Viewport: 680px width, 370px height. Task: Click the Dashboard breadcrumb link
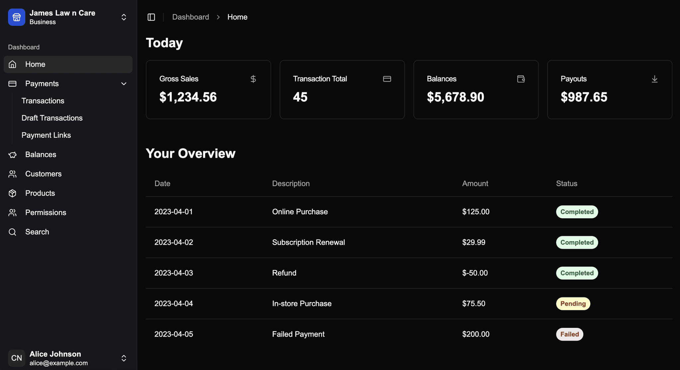(x=191, y=17)
